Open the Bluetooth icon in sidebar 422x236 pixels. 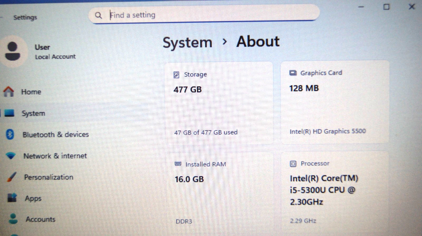tap(10, 134)
